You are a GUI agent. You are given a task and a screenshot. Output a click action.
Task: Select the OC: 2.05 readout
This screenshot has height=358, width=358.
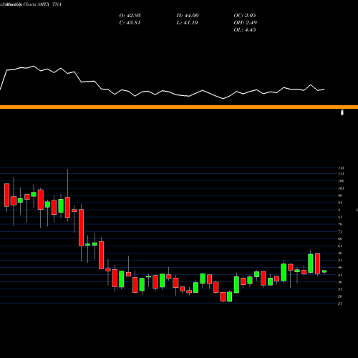click(x=245, y=16)
